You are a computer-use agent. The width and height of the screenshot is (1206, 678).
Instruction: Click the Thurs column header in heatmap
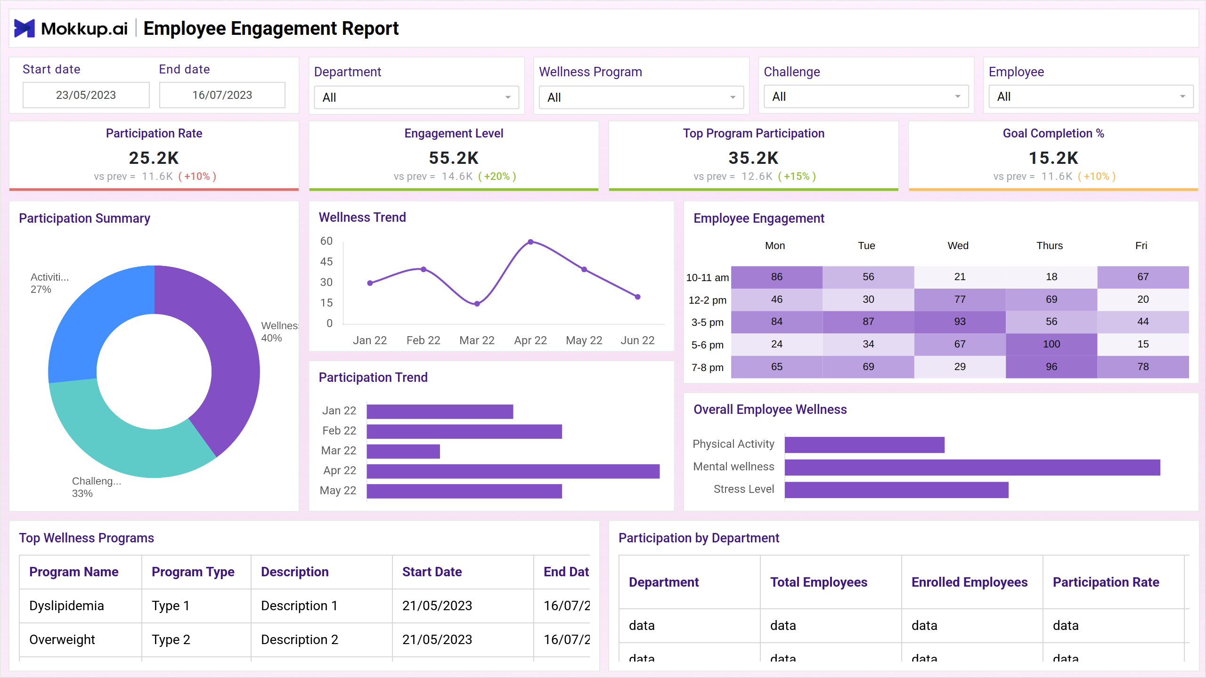point(1050,246)
